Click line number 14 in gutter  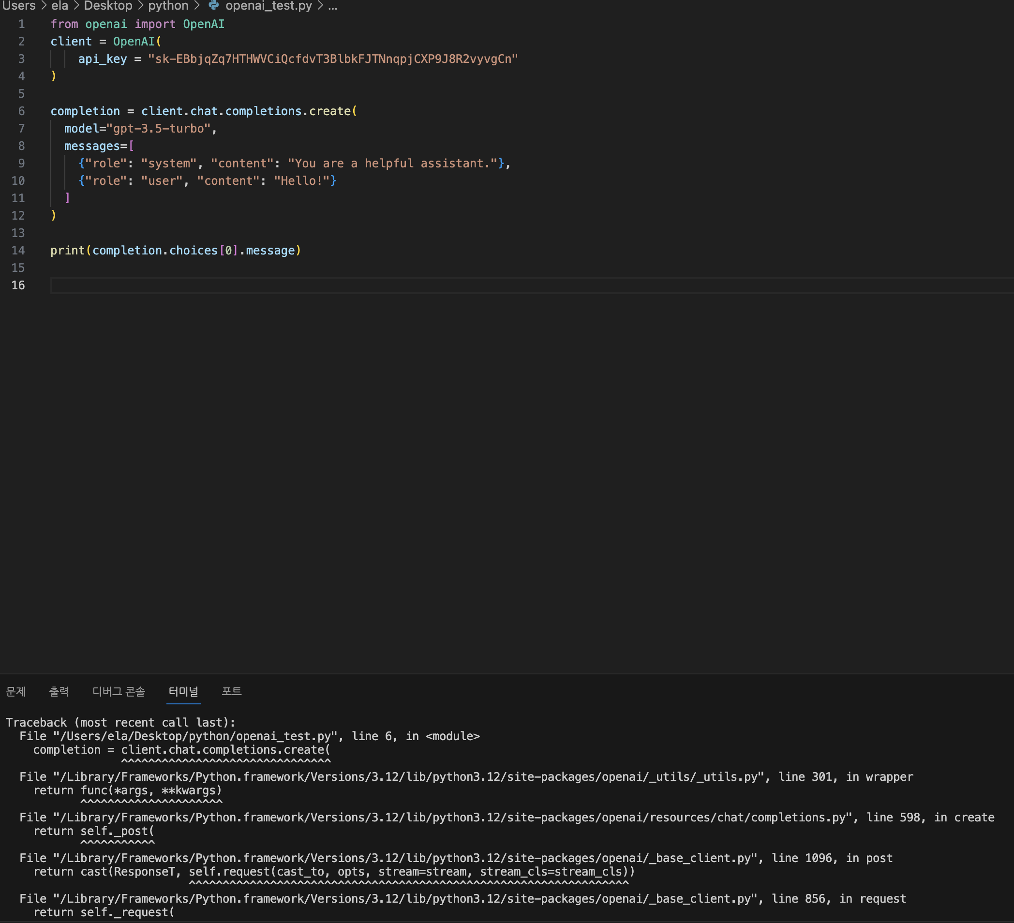18,251
